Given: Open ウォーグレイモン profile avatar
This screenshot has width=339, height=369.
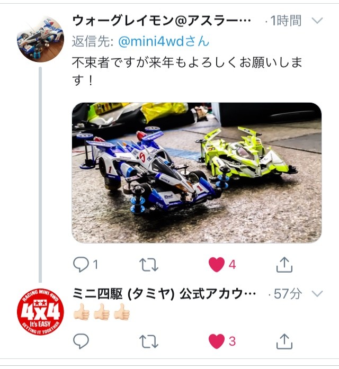Looking at the screenshot, I should [40, 39].
